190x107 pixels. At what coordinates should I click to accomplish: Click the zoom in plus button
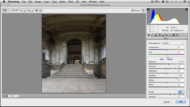click(x=7, y=96)
